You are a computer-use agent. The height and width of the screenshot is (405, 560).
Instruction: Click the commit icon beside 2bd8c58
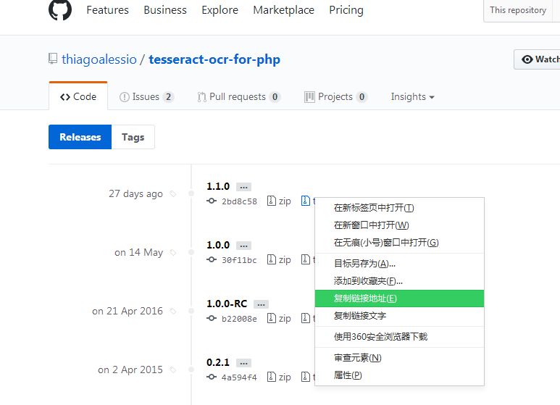(x=212, y=201)
